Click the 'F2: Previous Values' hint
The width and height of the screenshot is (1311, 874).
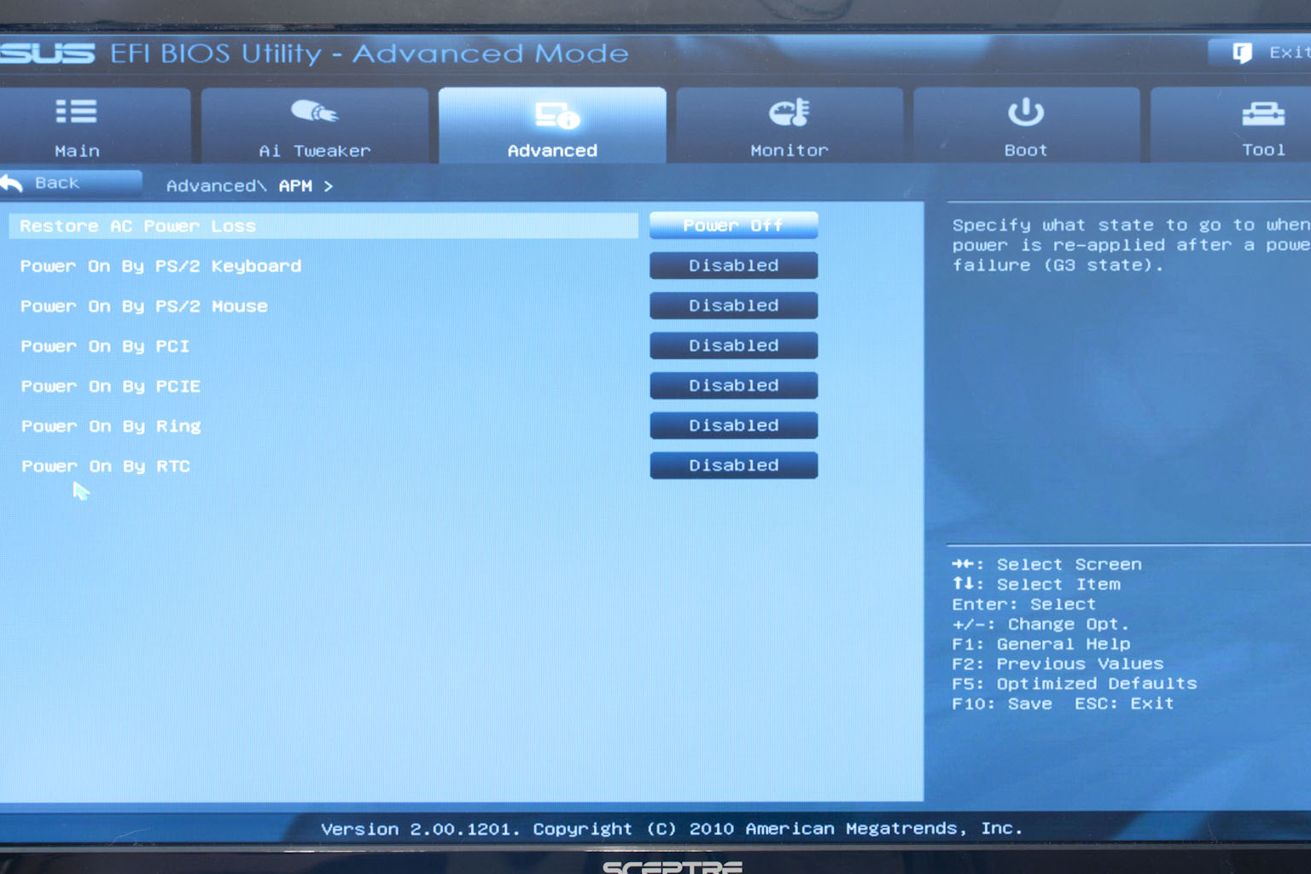[x=1058, y=664]
